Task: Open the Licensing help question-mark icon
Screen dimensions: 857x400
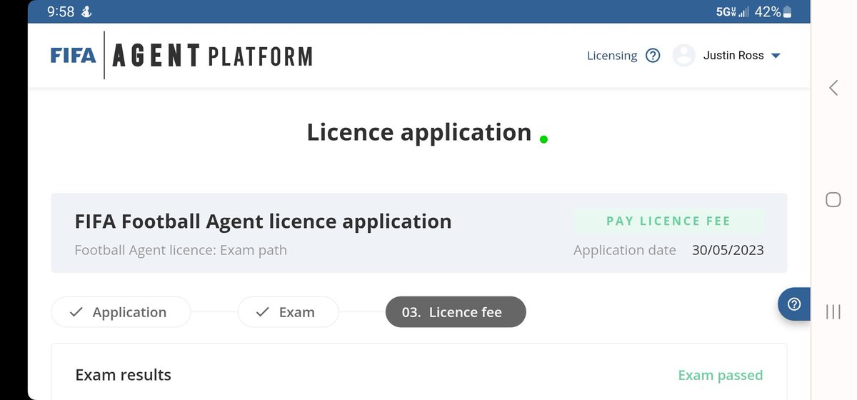Action: click(x=653, y=56)
